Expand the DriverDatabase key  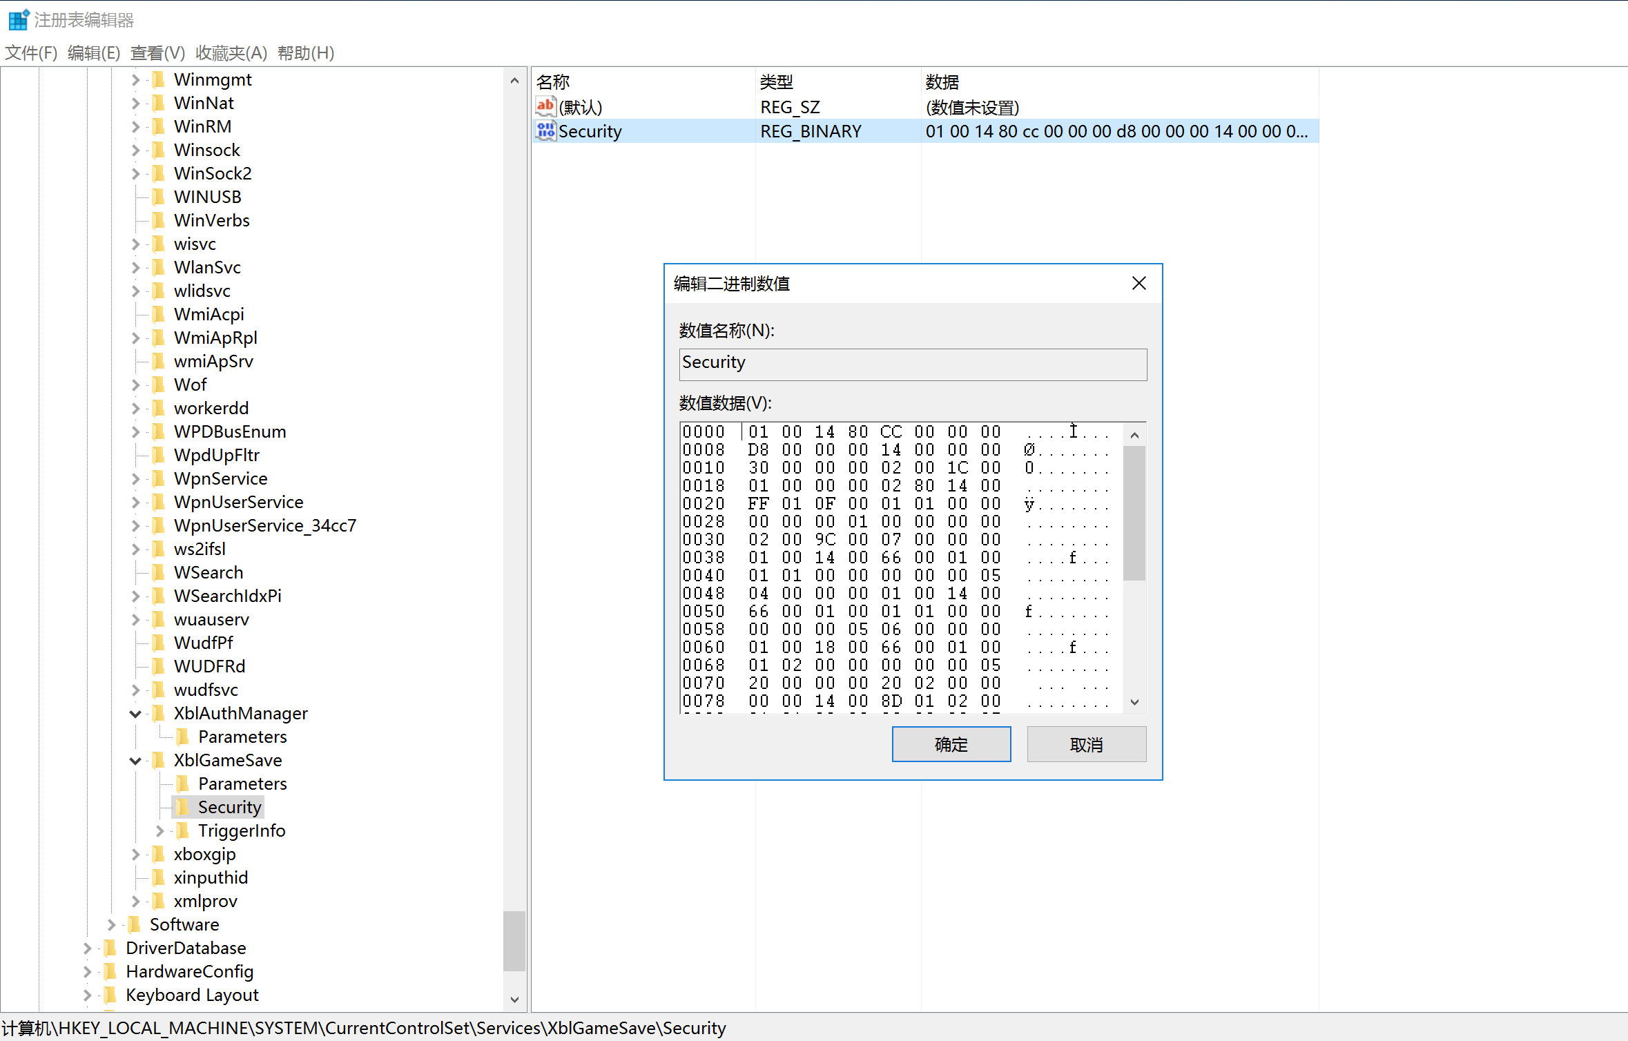pos(87,948)
